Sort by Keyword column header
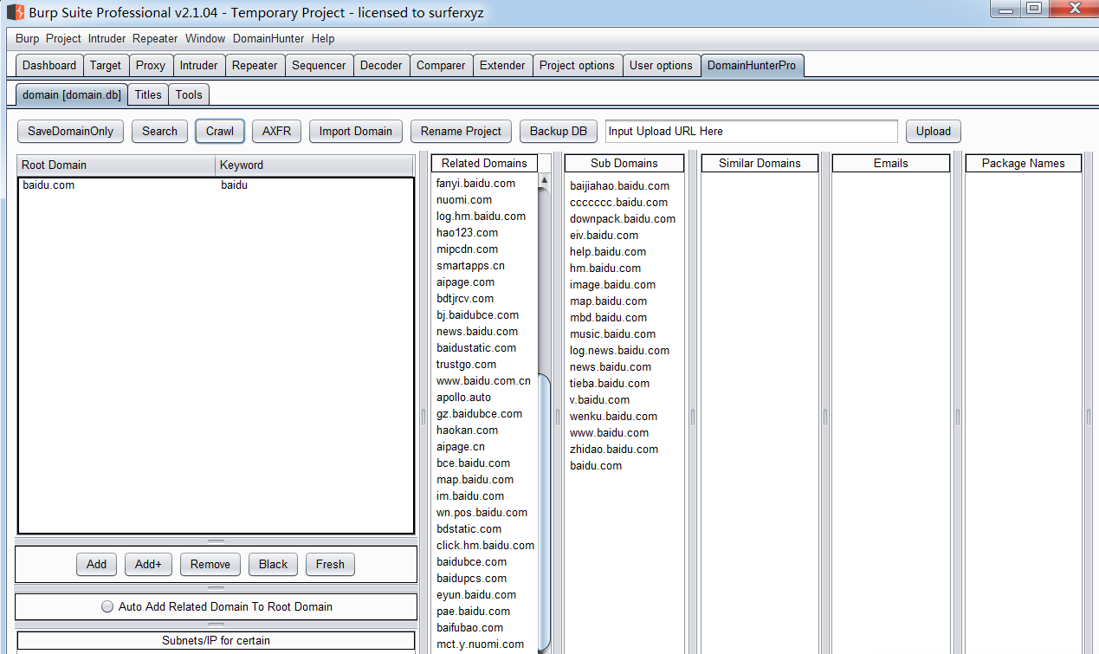This screenshot has width=1099, height=654. click(x=314, y=165)
